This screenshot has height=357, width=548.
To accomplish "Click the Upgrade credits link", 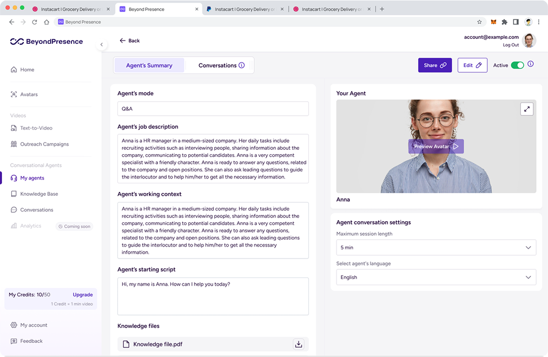I will 82,294.
